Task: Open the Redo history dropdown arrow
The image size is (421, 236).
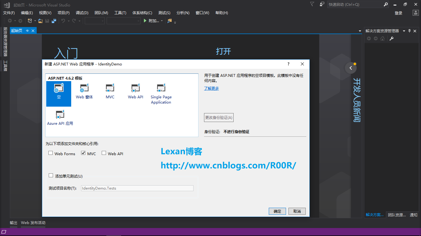Action: click(79, 21)
